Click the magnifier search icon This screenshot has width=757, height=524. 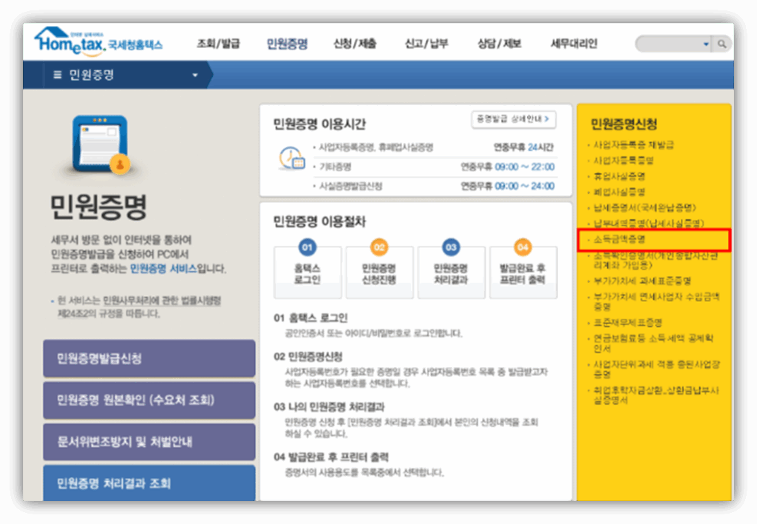[x=722, y=44]
